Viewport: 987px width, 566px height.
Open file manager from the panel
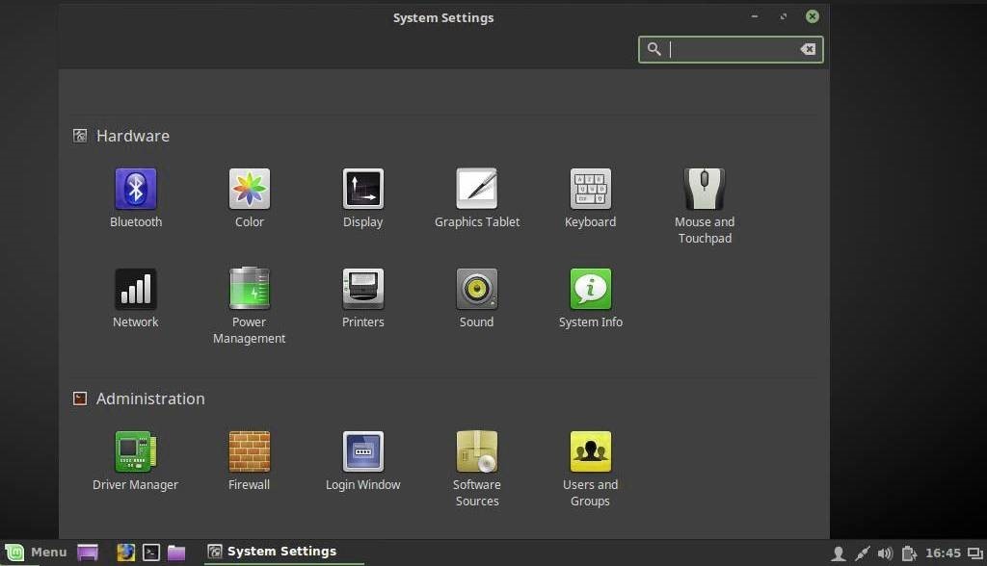176,553
